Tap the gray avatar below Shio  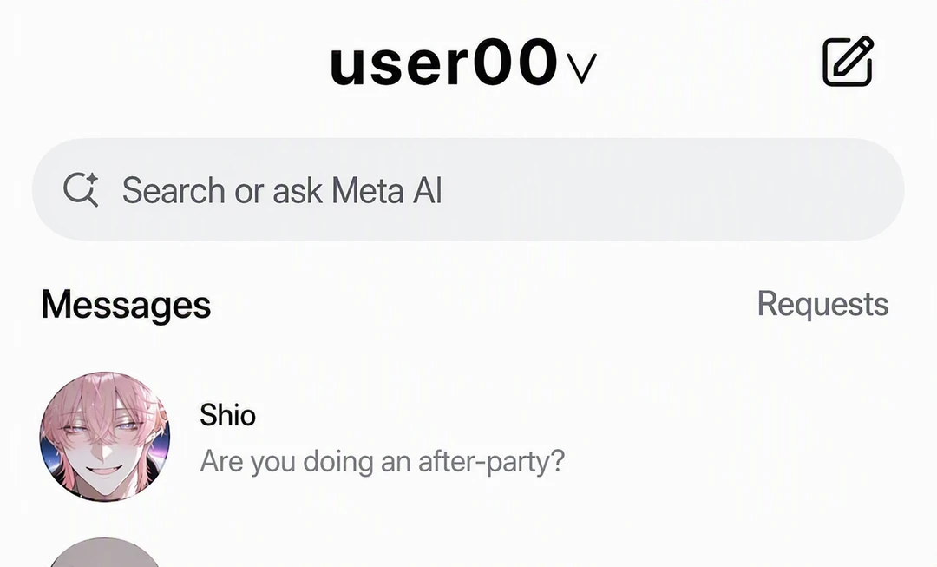tap(105, 552)
